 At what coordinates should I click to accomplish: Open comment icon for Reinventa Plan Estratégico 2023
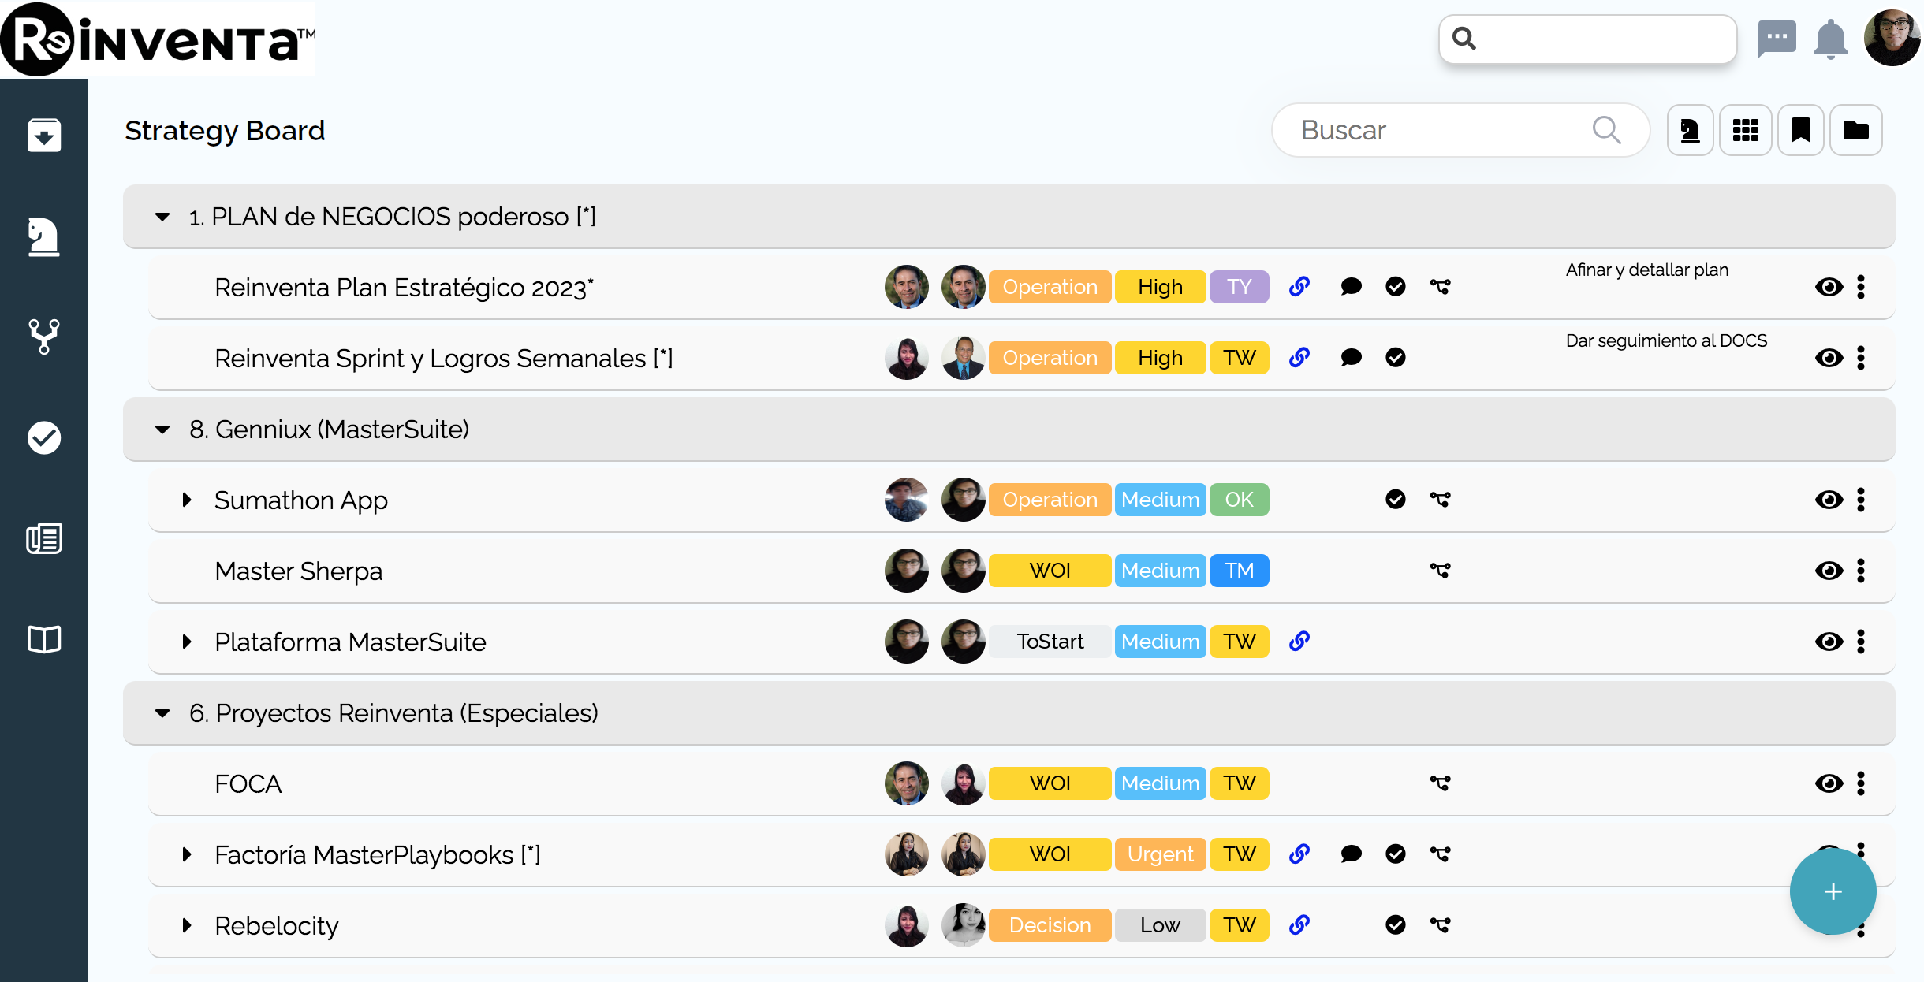pyautogui.click(x=1352, y=287)
